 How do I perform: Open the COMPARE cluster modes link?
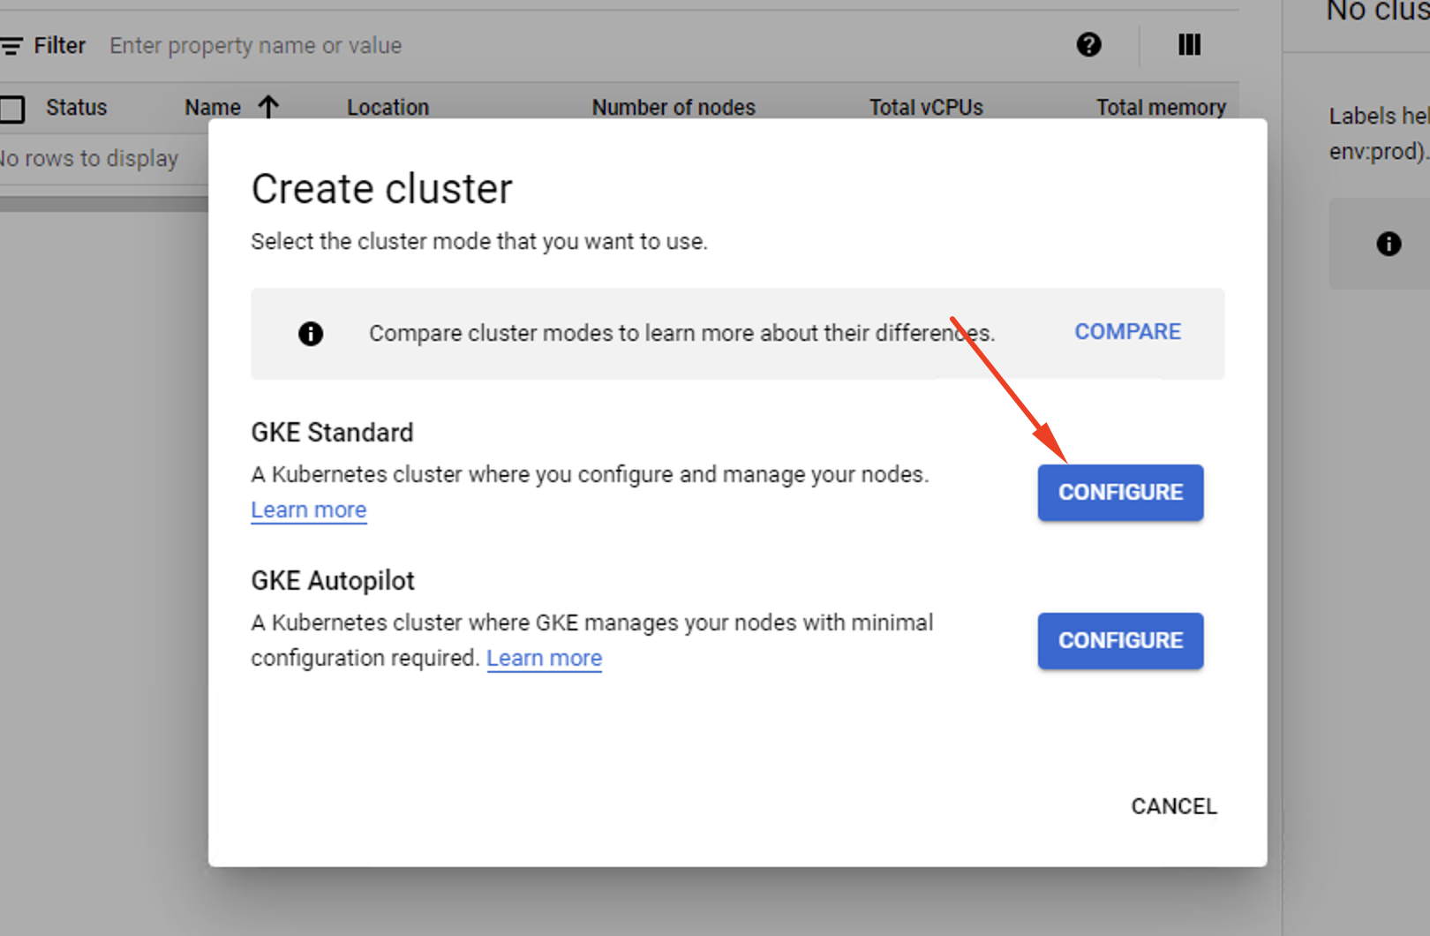click(1127, 332)
